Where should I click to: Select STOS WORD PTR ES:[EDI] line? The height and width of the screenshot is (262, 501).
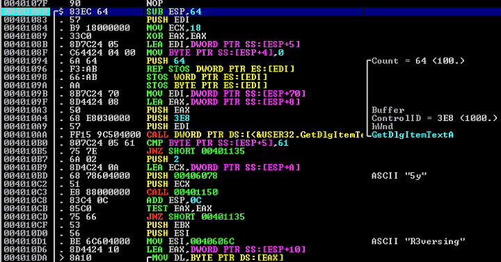coord(207,77)
